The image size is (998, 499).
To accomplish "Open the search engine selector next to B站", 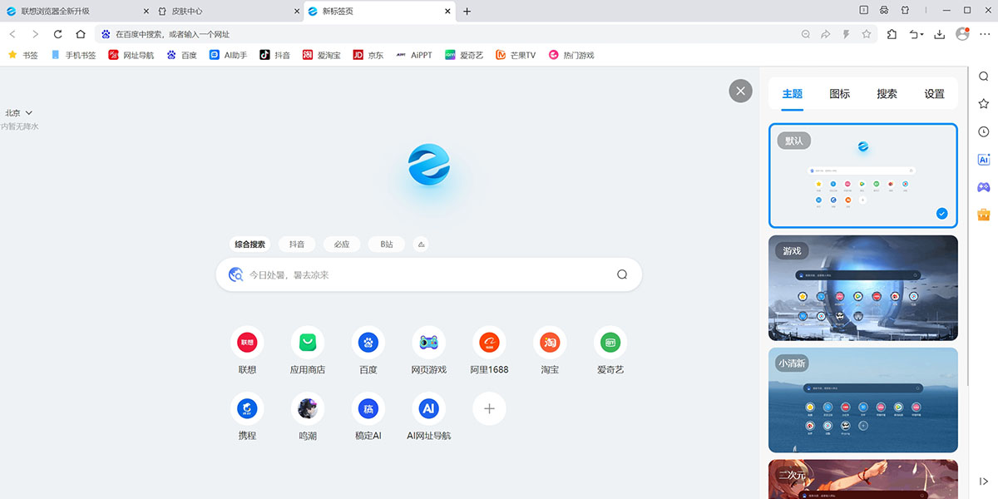I will pos(421,244).
